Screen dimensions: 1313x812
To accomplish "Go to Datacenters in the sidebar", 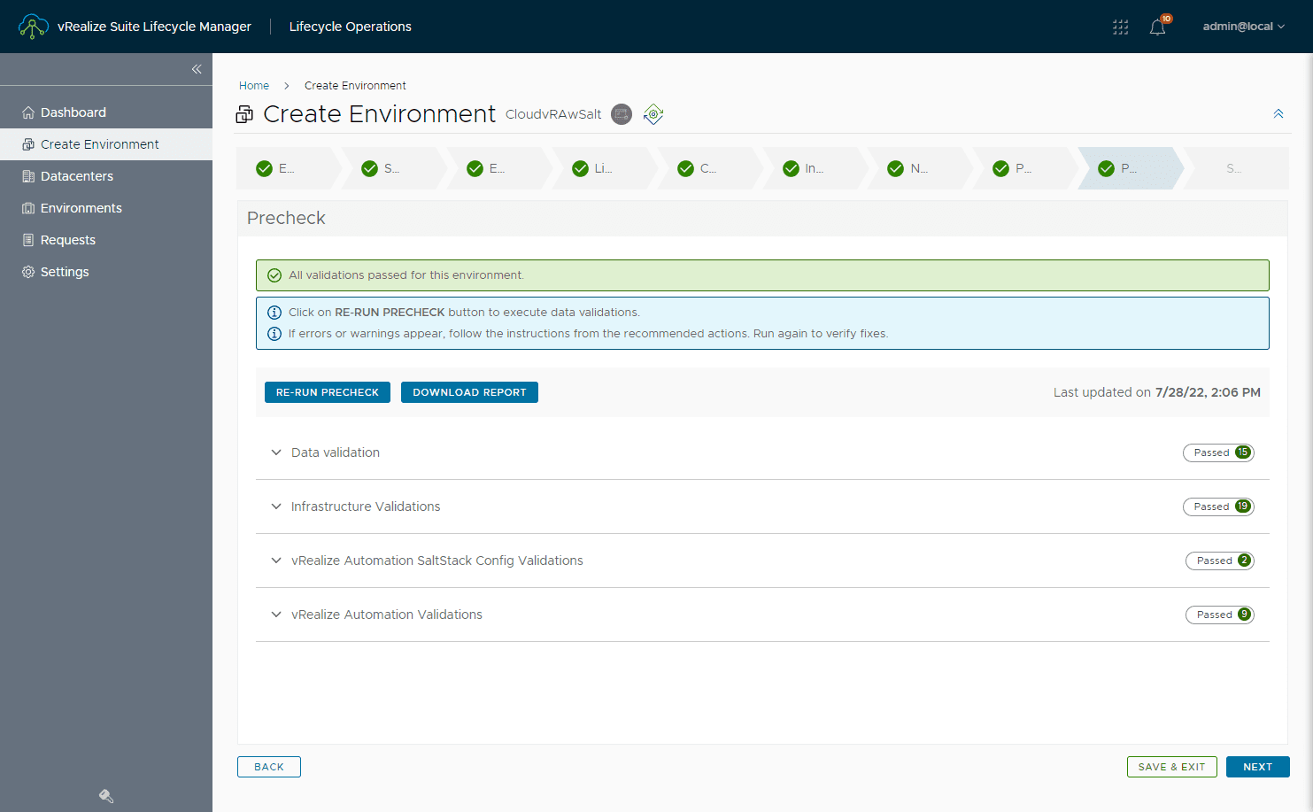I will pos(106,176).
